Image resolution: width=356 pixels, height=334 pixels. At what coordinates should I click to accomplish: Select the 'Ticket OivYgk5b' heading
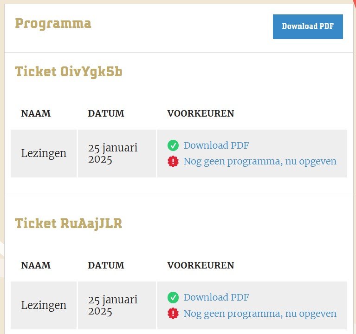coord(69,72)
